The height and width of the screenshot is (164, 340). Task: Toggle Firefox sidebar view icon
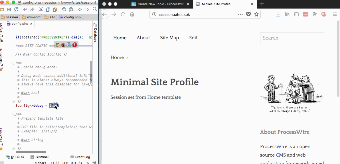(x=296, y=14)
